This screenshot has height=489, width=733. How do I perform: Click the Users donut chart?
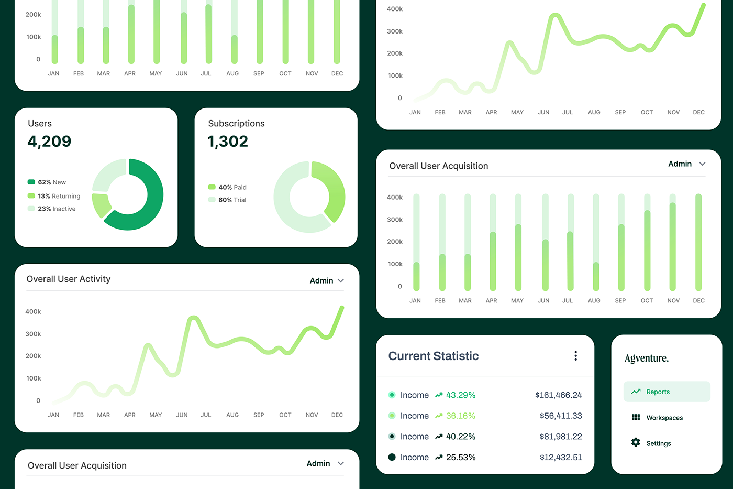coord(128,194)
